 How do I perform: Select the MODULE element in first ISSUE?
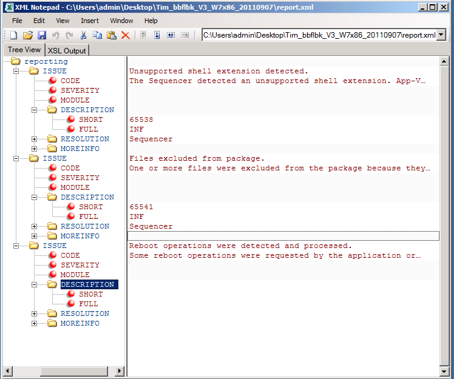click(x=75, y=100)
